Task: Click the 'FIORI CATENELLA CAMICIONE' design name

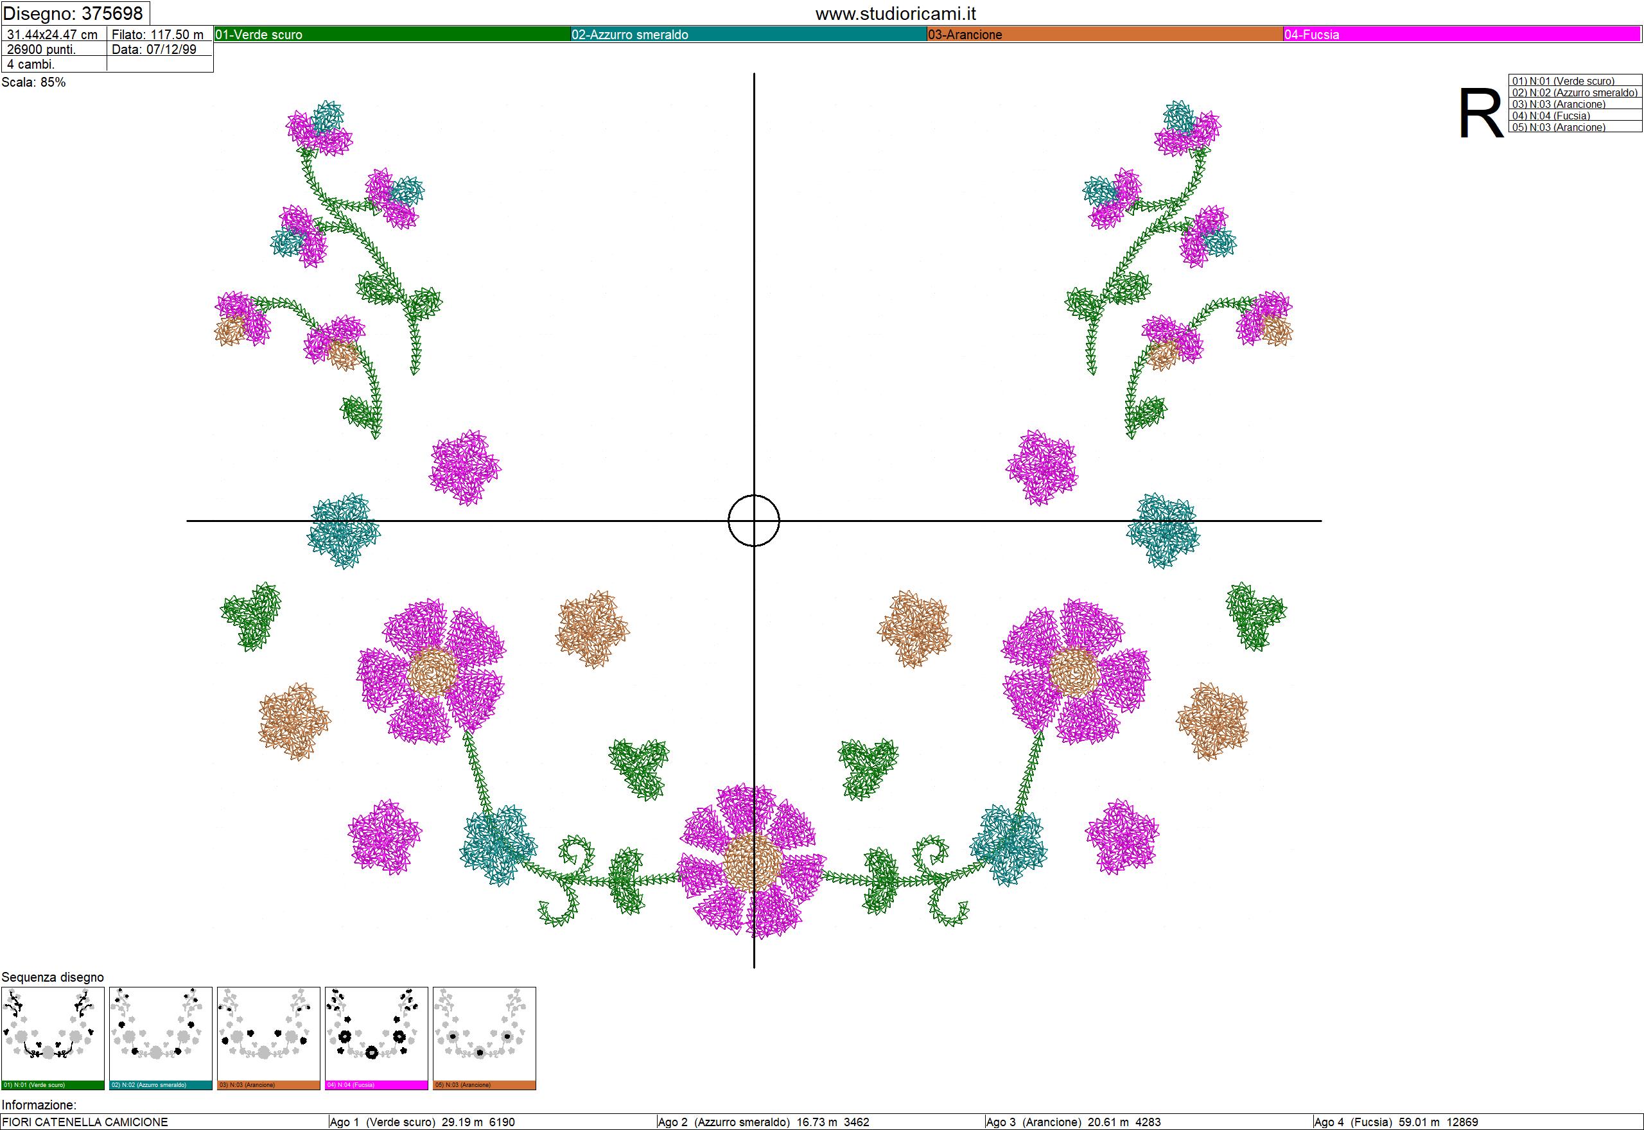Action: 85,1122
